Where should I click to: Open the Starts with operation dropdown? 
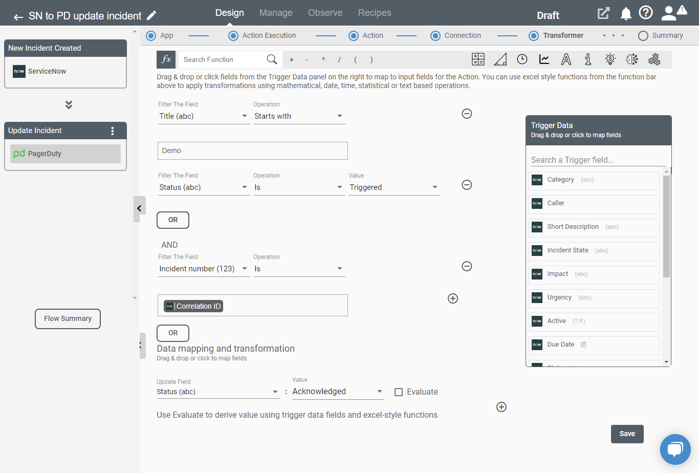[299, 116]
